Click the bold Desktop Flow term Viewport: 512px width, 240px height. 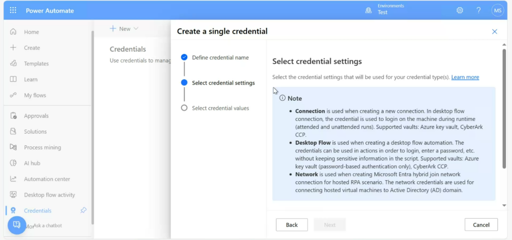pyautogui.click(x=313, y=143)
